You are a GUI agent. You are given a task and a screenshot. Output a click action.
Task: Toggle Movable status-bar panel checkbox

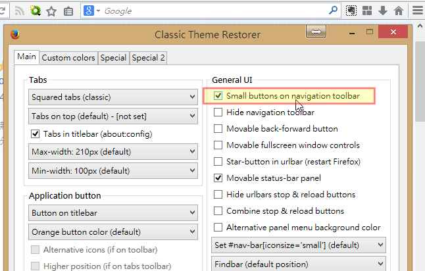pos(218,178)
